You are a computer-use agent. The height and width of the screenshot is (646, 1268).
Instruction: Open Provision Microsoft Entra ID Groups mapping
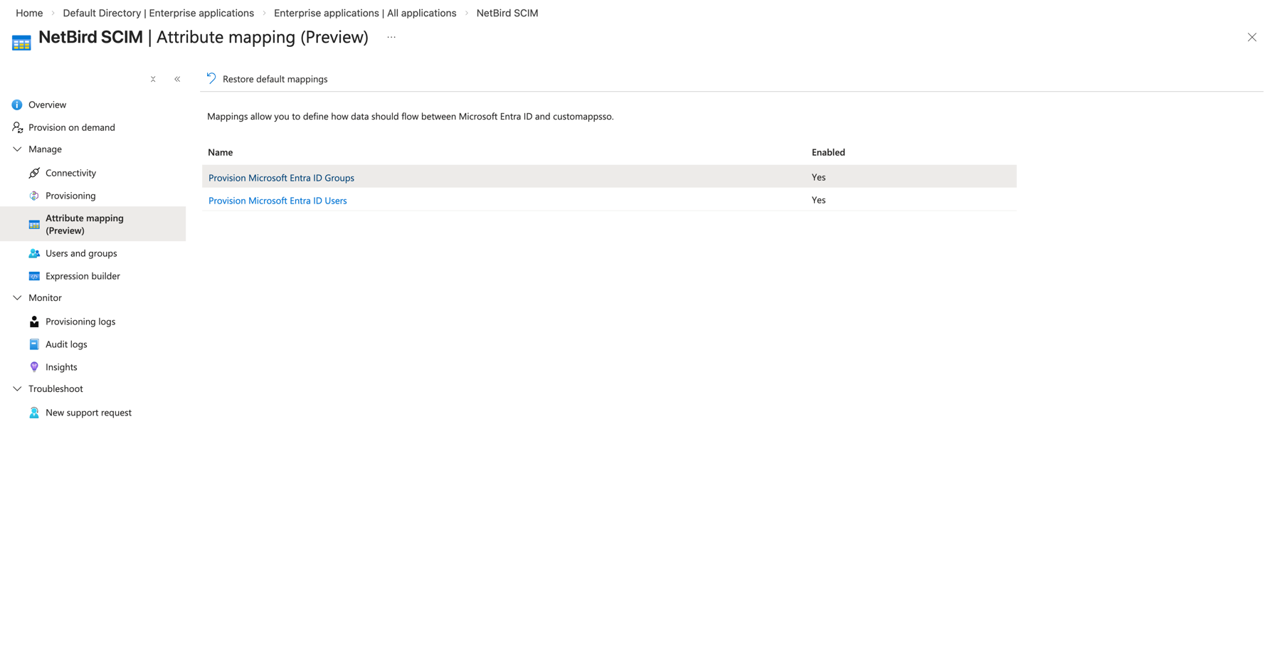(x=281, y=178)
